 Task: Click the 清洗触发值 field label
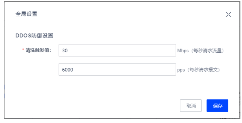[38, 50]
